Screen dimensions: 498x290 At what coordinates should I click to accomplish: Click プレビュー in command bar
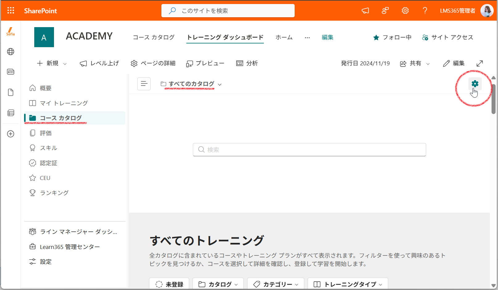[x=205, y=63]
